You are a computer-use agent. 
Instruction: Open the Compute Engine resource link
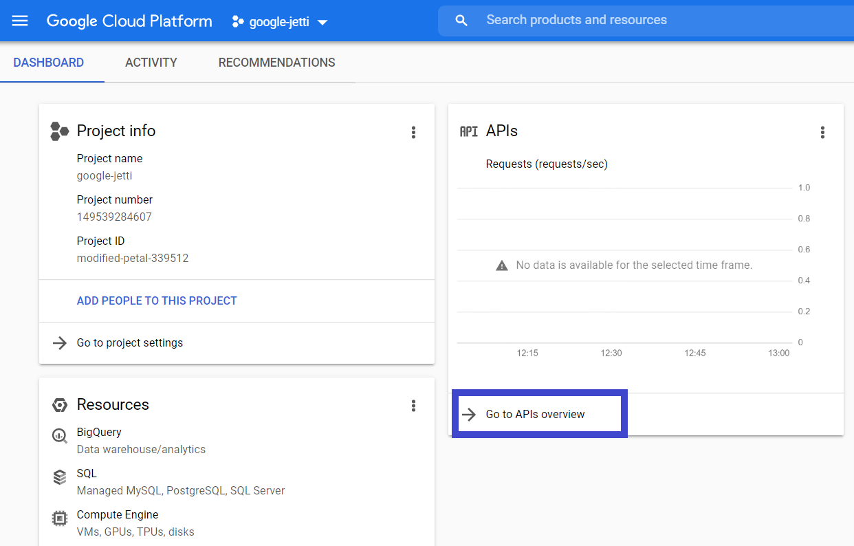(118, 515)
